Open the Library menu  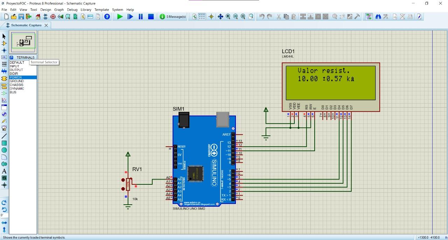click(86, 10)
